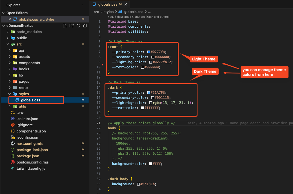Click line number 21 in the gutter
This screenshot has height=194, width=293.
tap(99, 123)
